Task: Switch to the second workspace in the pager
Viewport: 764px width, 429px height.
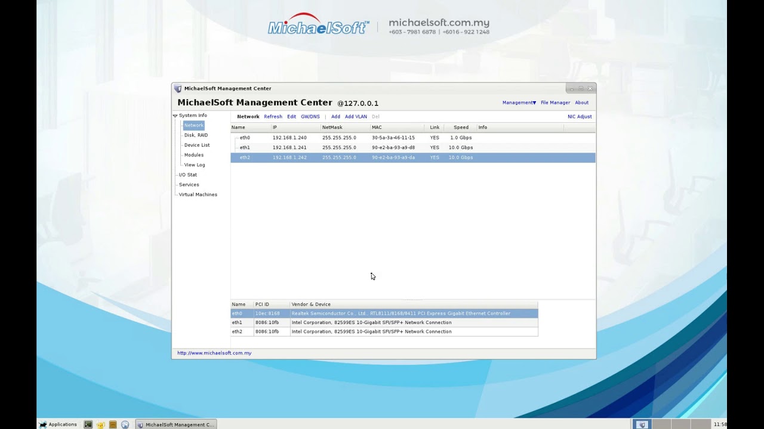Action: [x=661, y=425]
